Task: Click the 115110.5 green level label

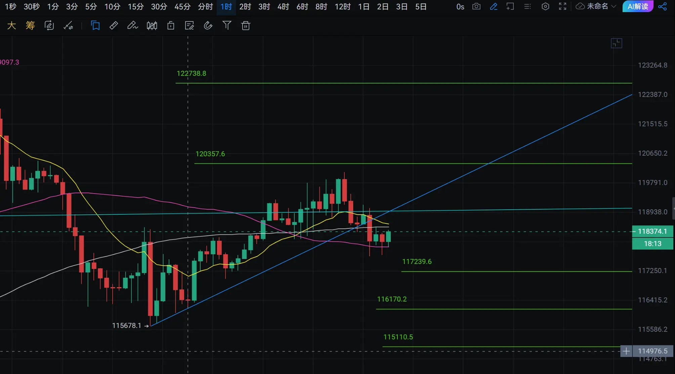Action: click(398, 337)
